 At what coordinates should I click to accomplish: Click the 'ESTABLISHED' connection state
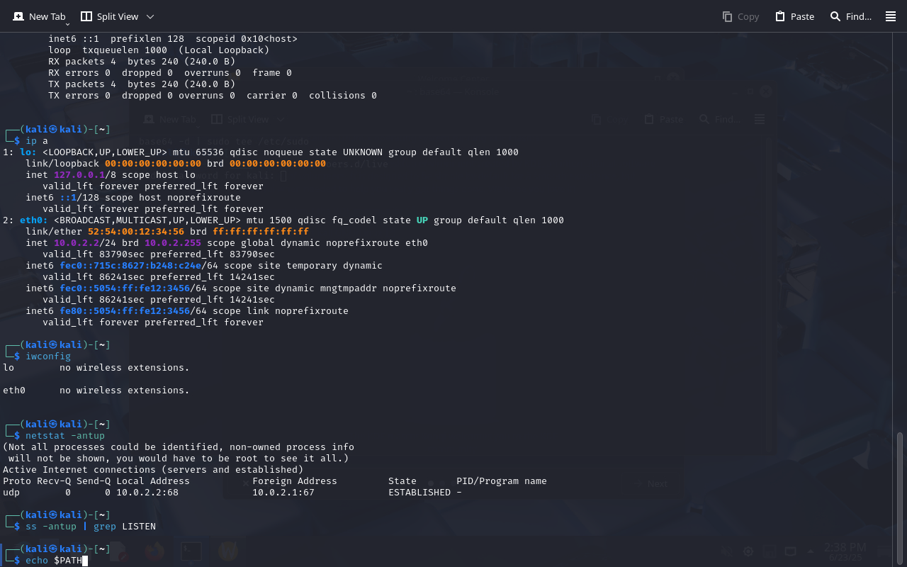tap(419, 493)
